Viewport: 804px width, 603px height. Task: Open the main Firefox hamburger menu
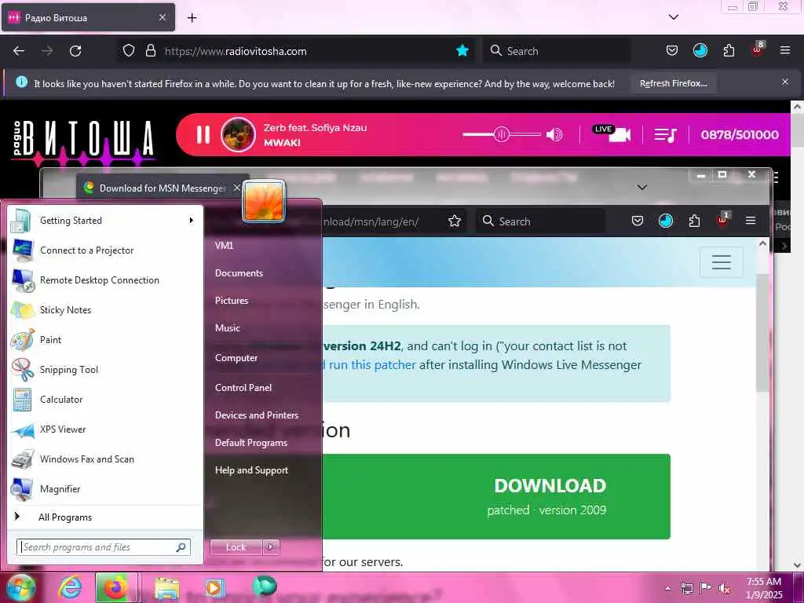click(x=785, y=50)
